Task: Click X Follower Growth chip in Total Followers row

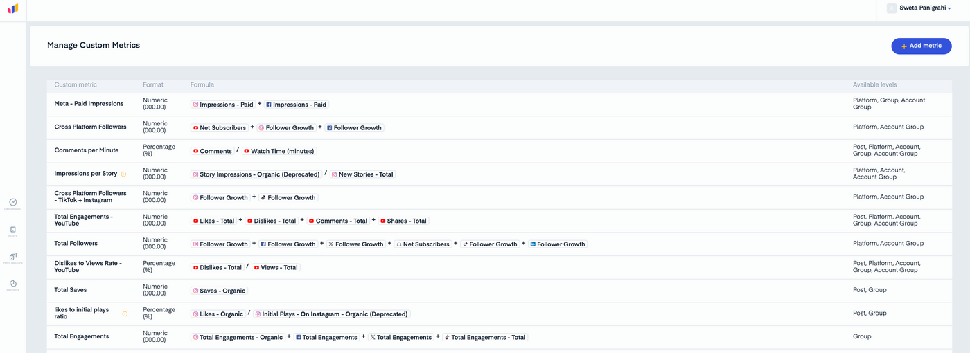Action: pyautogui.click(x=356, y=244)
